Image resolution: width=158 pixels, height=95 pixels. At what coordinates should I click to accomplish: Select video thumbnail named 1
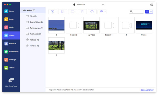click(56, 46)
